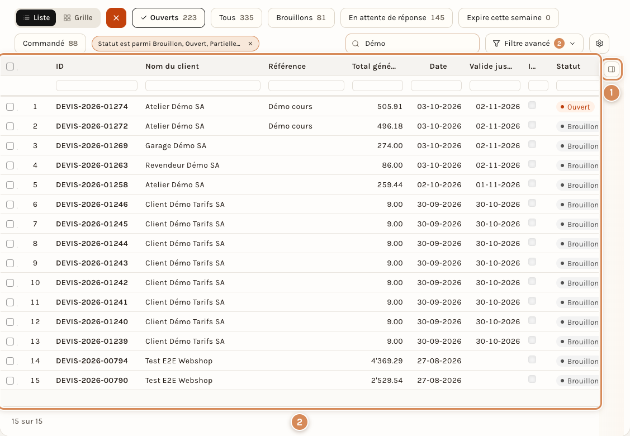Select all rows with header checkbox
Viewport: 630px width, 436px height.
10,67
